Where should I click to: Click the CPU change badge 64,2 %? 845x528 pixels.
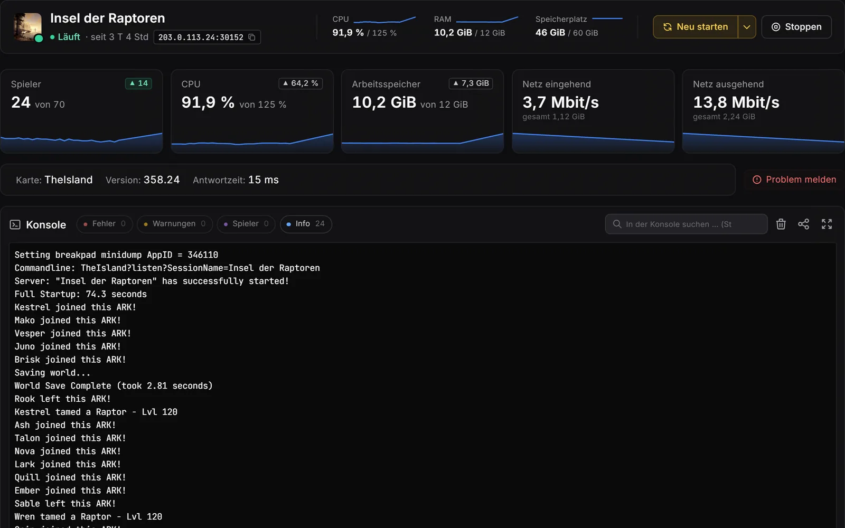[301, 83]
